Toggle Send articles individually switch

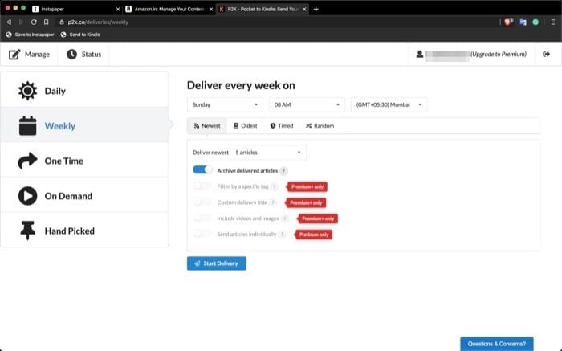coord(202,234)
